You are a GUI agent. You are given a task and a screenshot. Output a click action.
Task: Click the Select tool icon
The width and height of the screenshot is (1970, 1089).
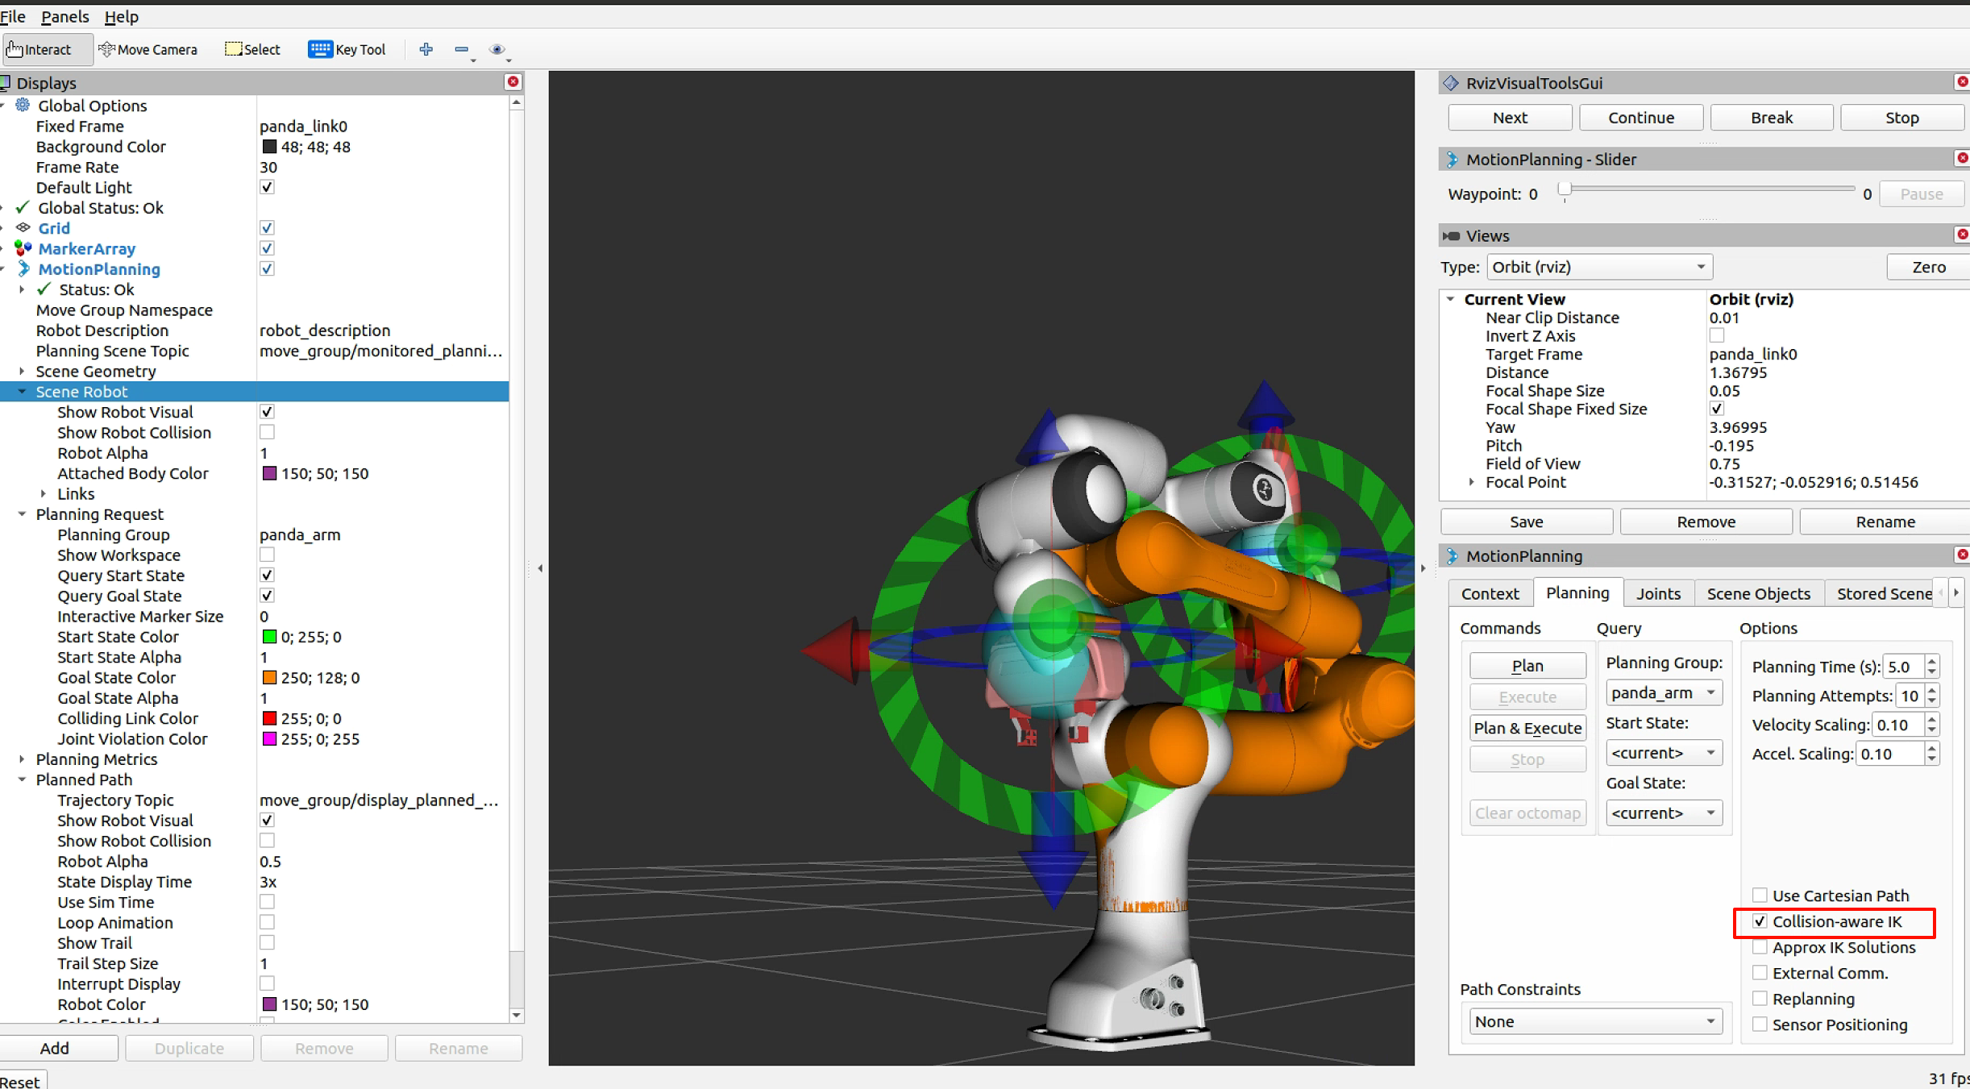tap(233, 49)
